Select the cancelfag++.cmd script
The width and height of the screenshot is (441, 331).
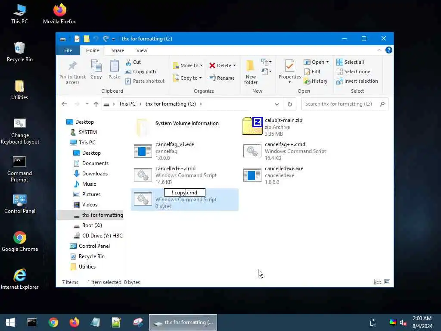(294, 151)
